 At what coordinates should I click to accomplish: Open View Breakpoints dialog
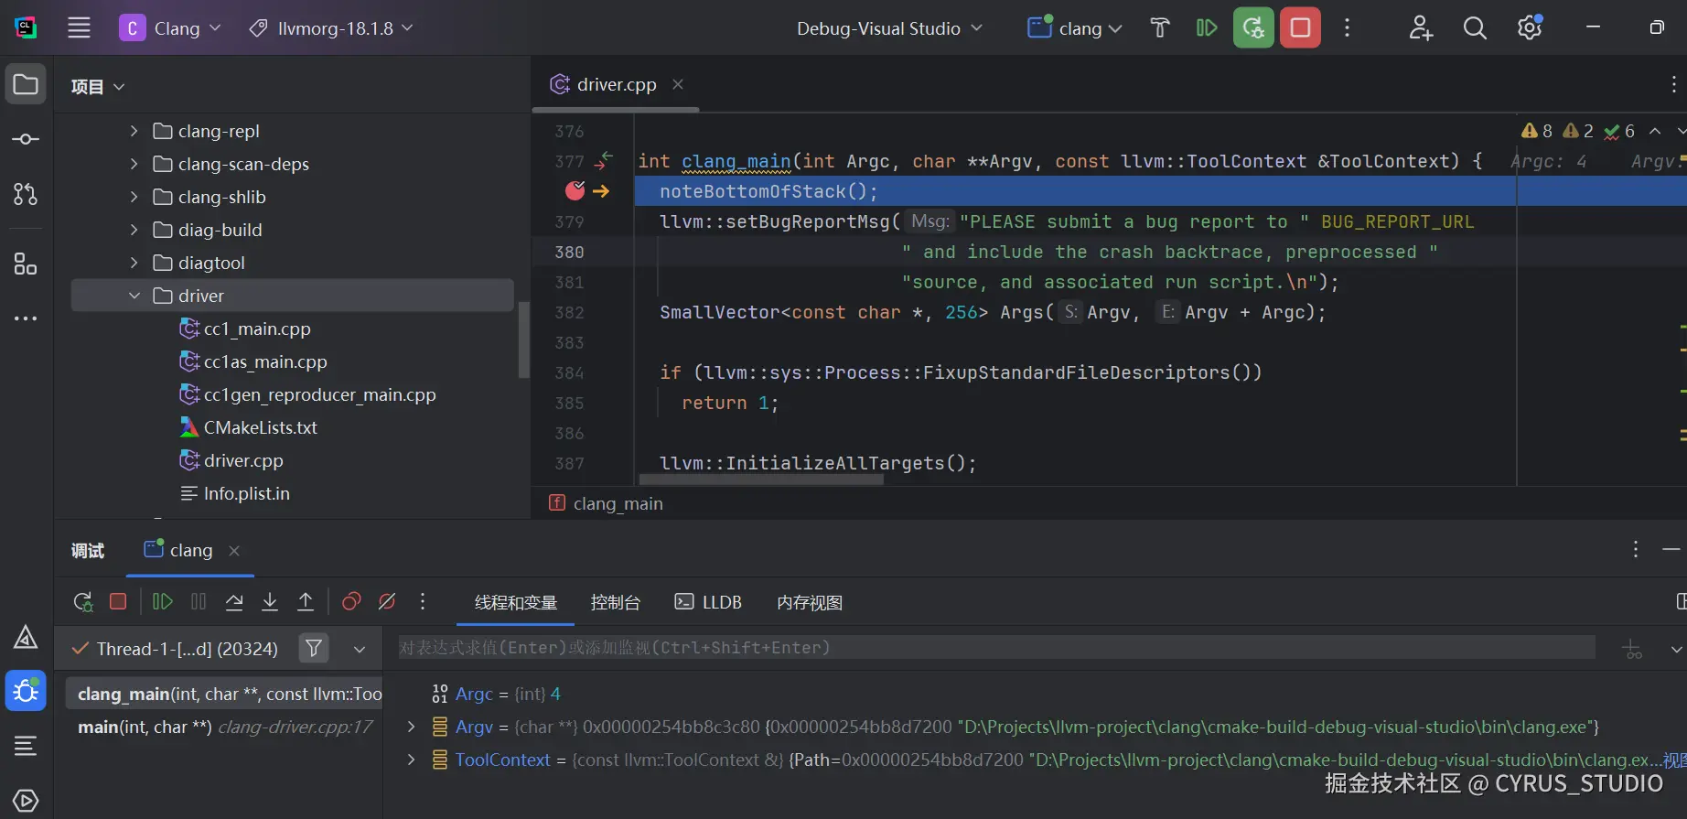pos(351,602)
